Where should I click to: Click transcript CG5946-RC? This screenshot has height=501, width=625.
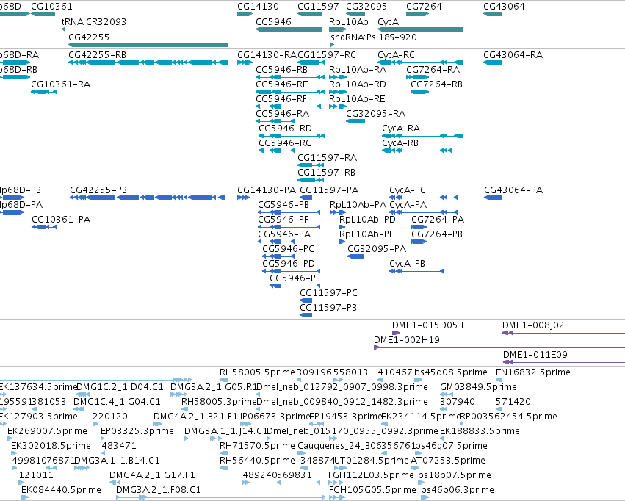(285, 143)
